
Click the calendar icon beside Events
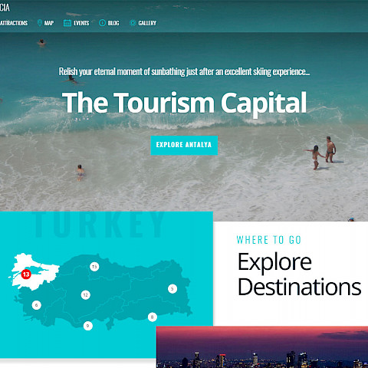67,23
